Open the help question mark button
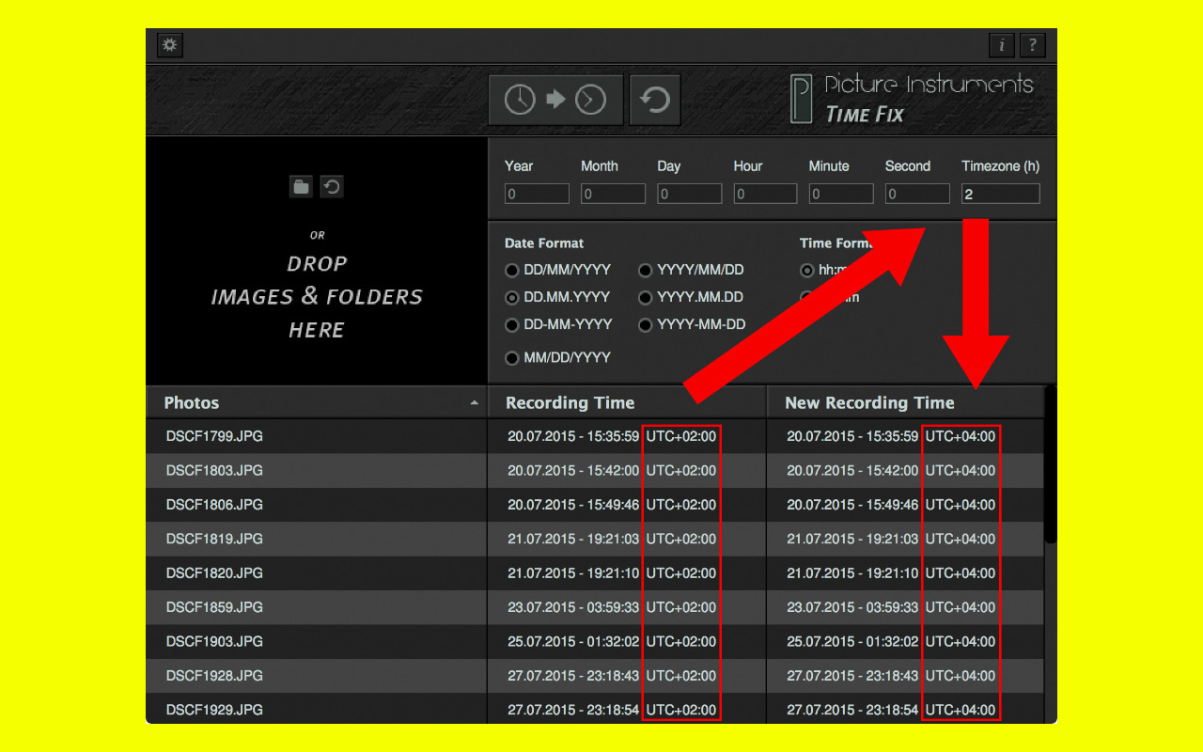Viewport: 1203px width, 752px height. tap(1033, 45)
